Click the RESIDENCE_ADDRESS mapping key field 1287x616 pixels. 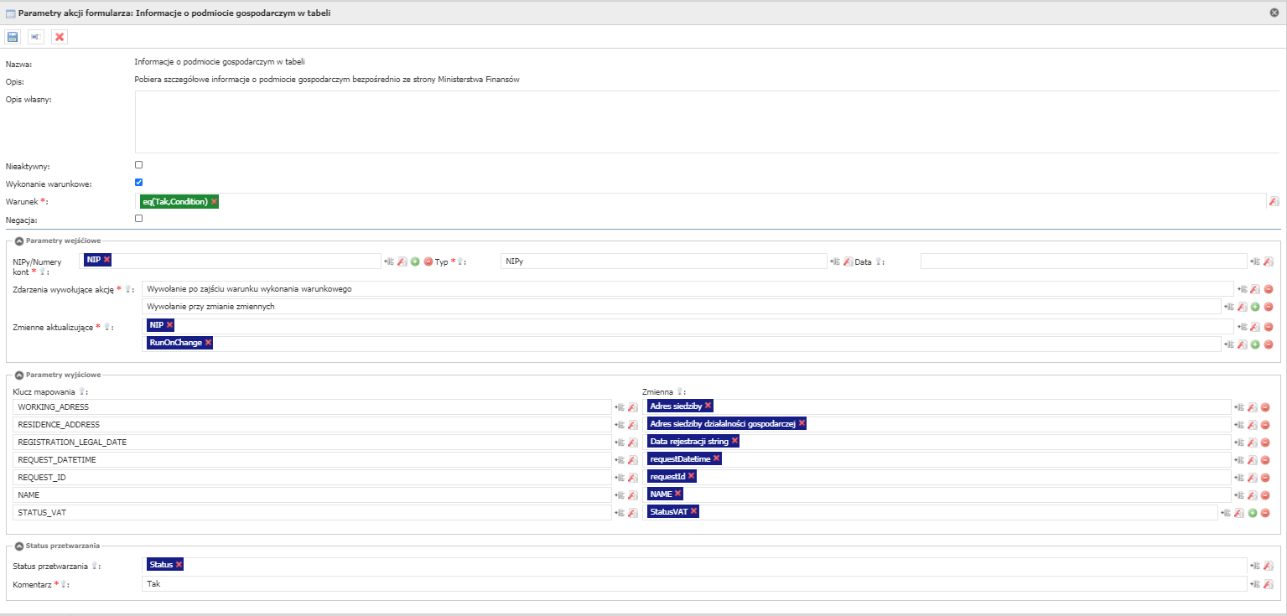coord(313,424)
